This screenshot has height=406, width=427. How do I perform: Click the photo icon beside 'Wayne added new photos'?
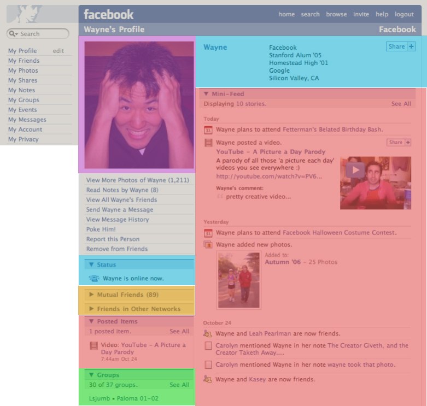[208, 245]
